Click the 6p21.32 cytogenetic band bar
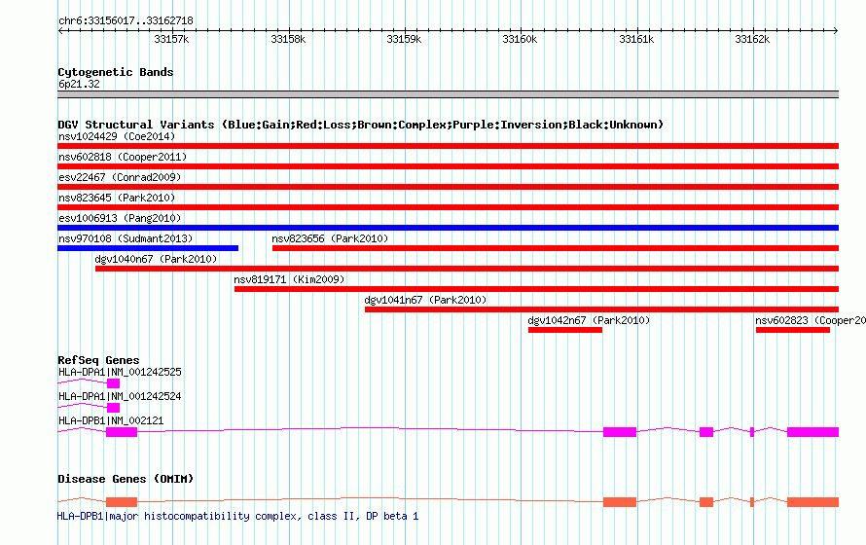 pos(448,94)
